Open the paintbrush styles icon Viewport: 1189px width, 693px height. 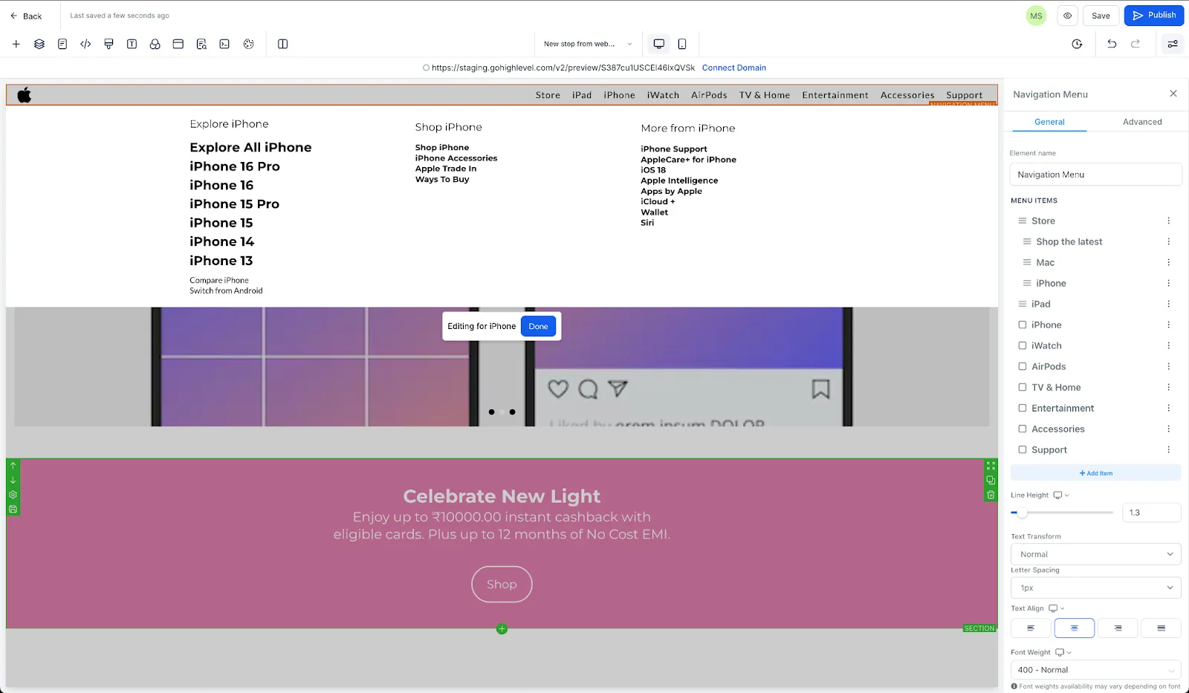point(108,44)
